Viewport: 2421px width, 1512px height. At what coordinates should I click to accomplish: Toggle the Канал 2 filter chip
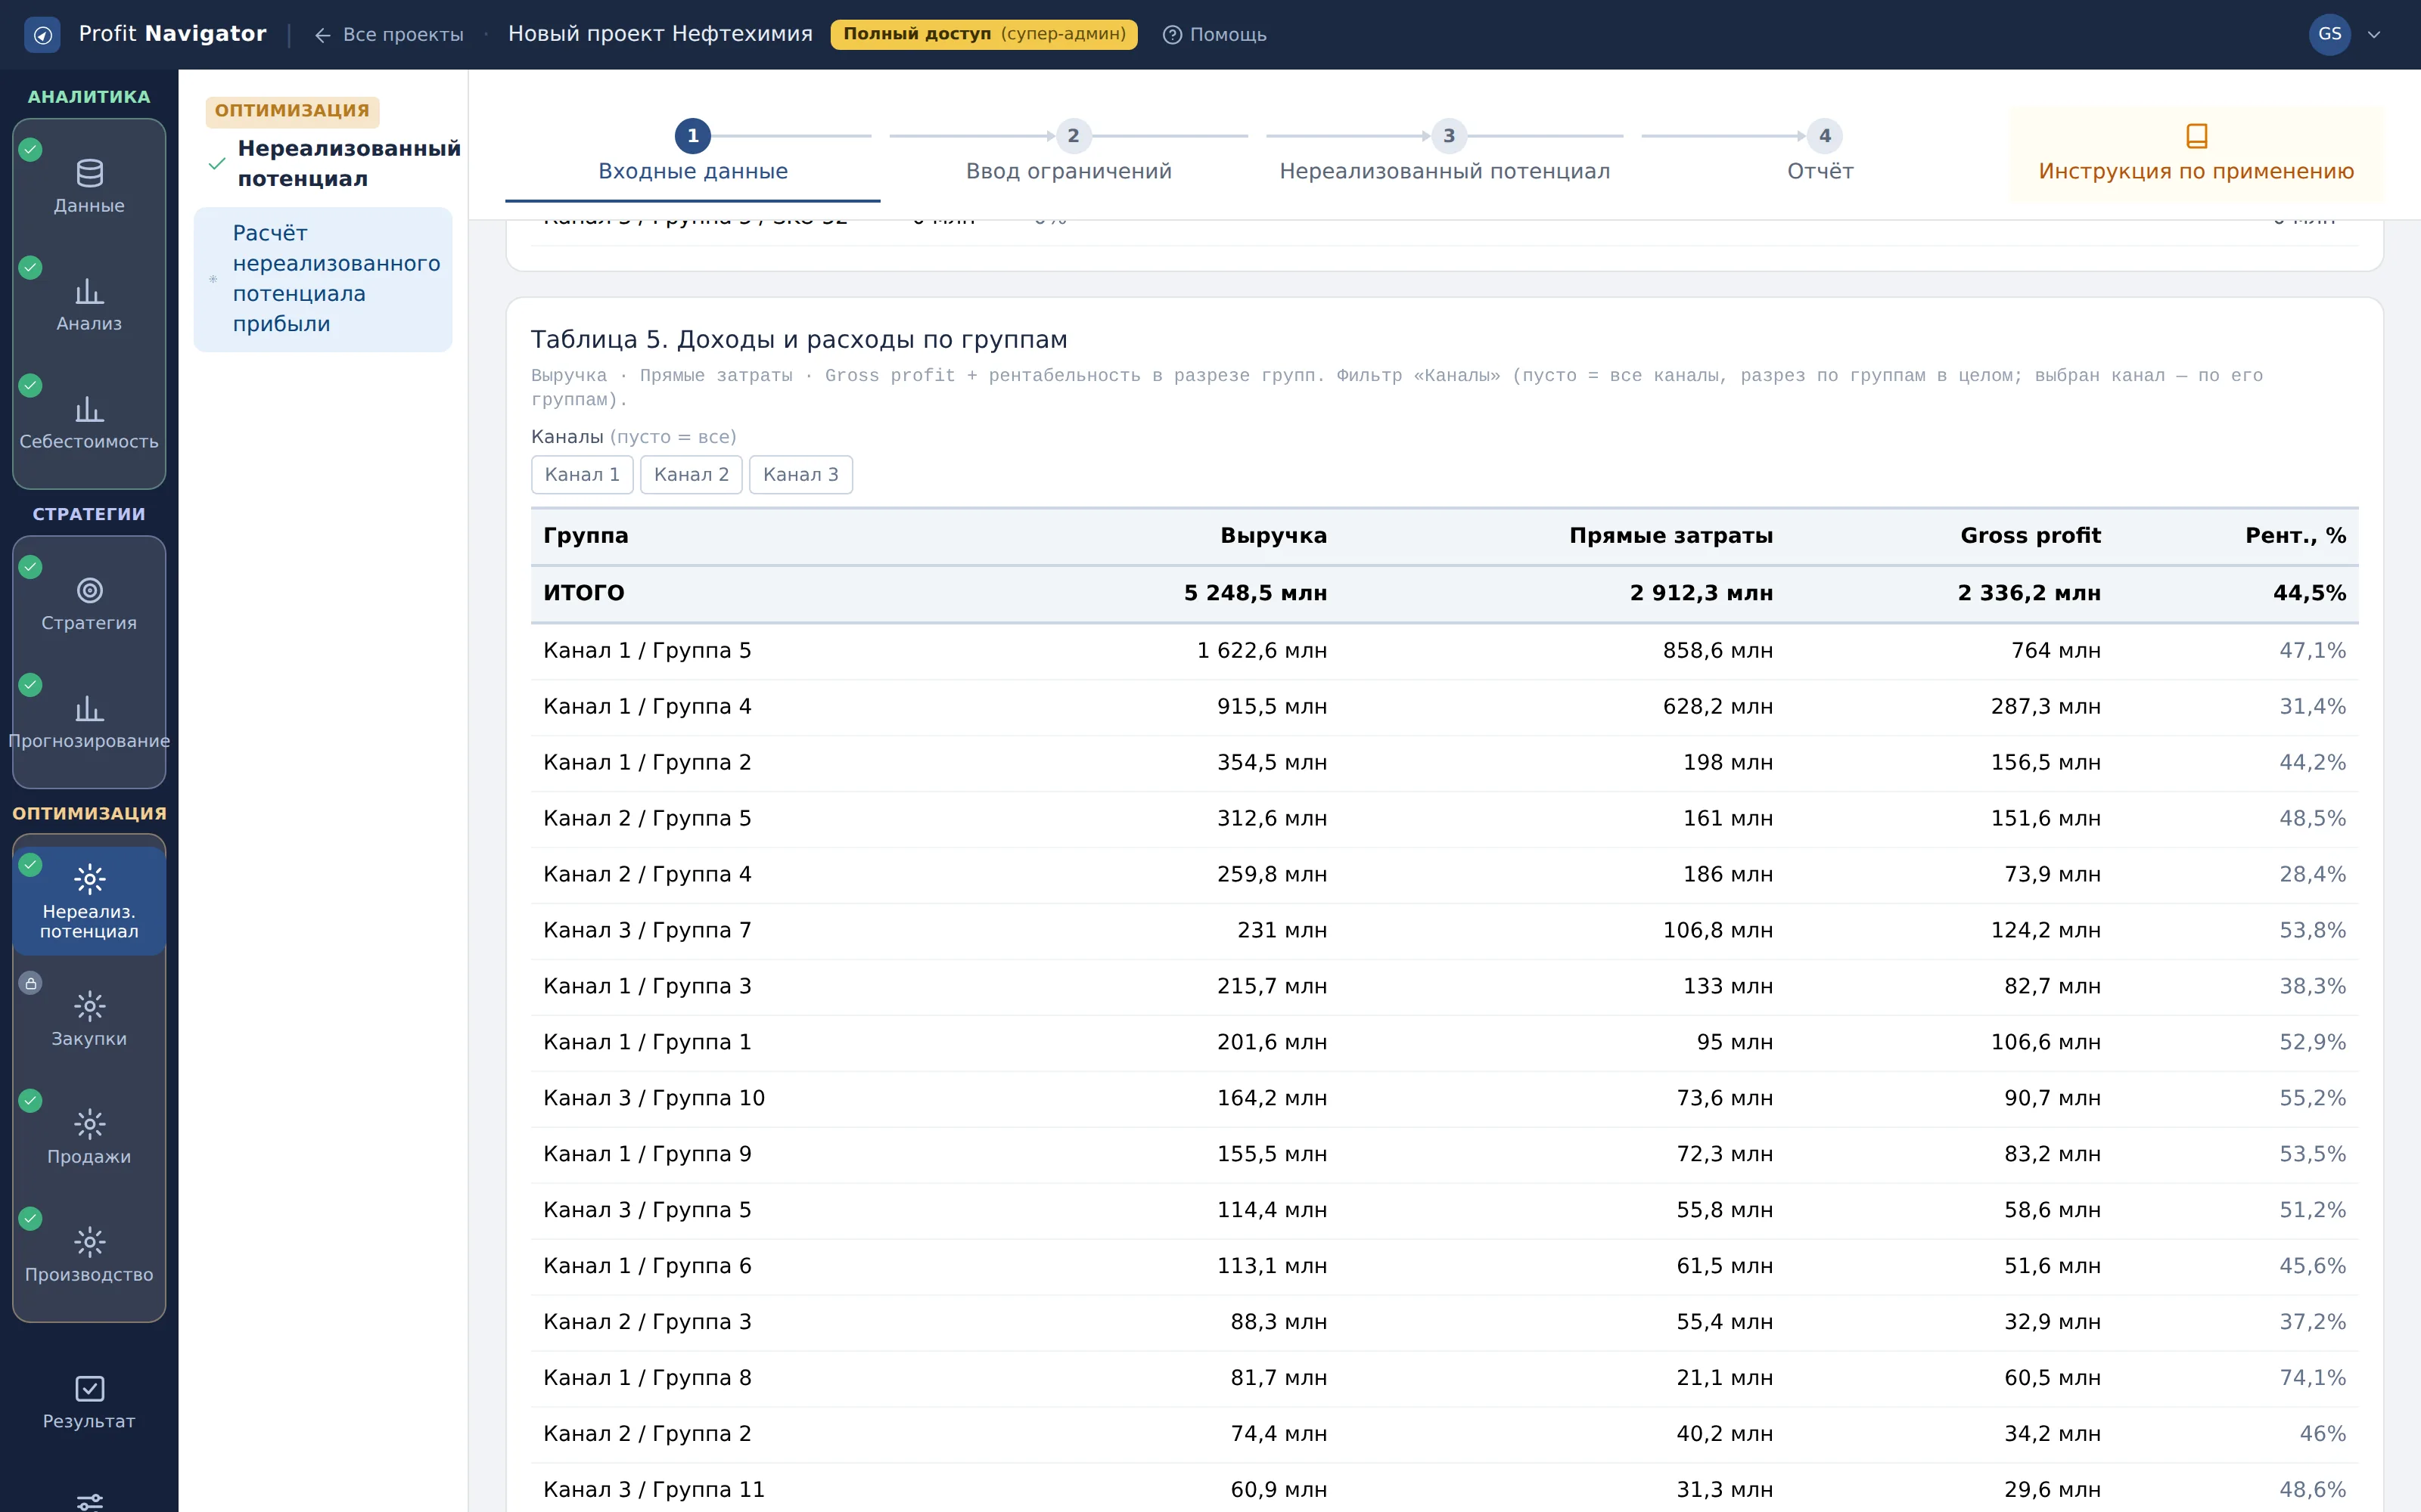[691, 475]
